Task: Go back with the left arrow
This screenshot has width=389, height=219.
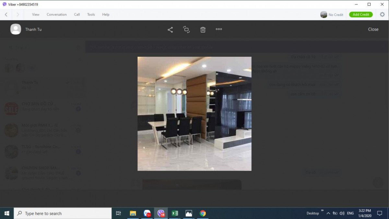Action: click(6, 15)
